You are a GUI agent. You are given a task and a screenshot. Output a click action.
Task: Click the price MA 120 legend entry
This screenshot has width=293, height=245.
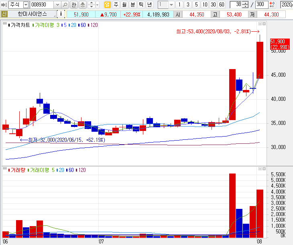(93, 25)
